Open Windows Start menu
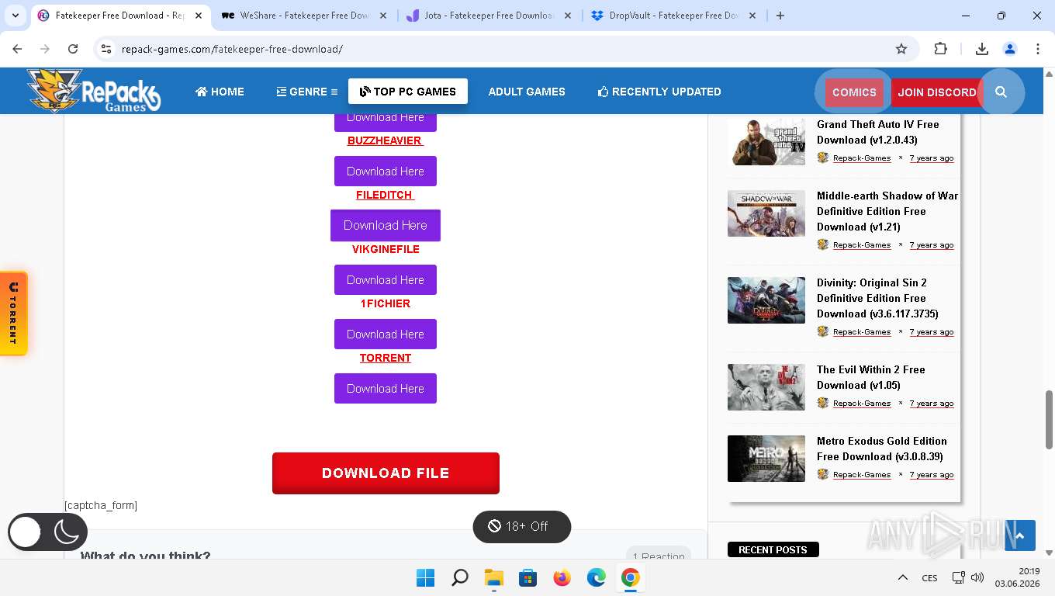The height and width of the screenshot is (596, 1055). tap(425, 578)
